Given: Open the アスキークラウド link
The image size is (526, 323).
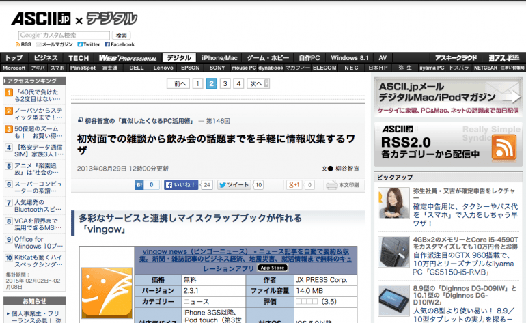Looking at the screenshot, I should [456, 57].
